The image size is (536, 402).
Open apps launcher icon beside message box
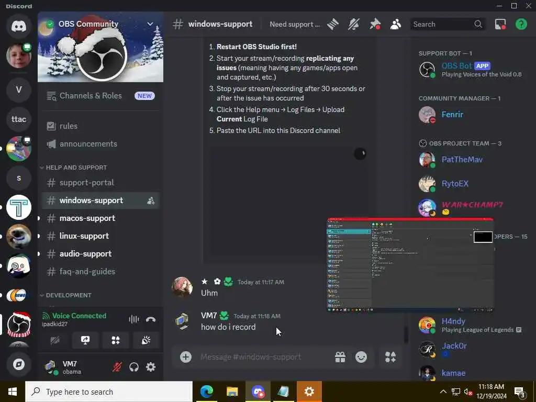tap(390, 357)
